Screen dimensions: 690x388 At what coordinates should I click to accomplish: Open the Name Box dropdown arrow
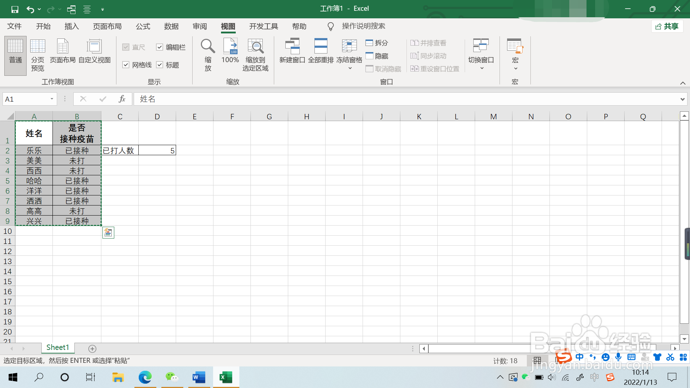tap(52, 99)
